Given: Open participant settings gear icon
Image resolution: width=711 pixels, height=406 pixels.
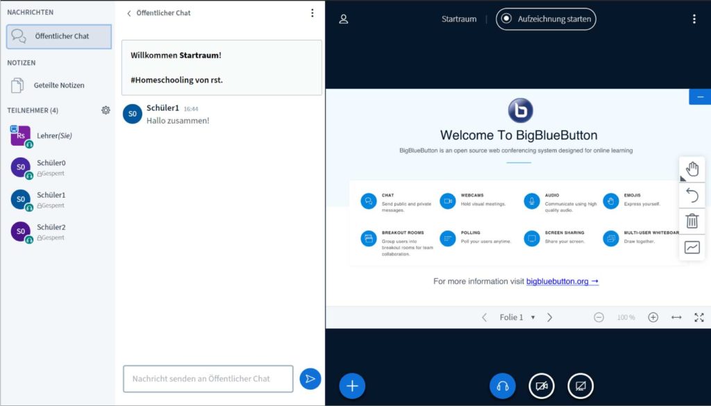Looking at the screenshot, I should (x=106, y=110).
